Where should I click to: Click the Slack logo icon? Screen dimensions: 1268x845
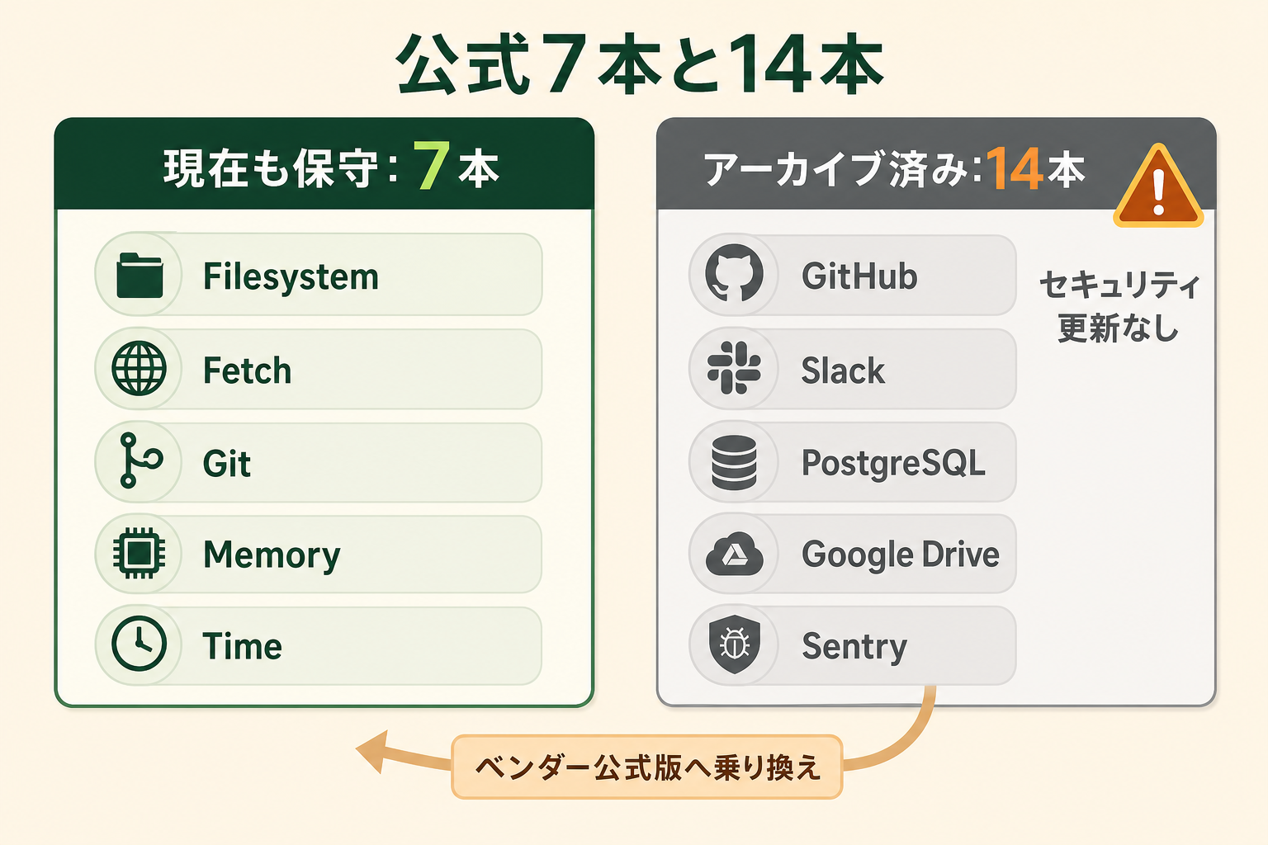point(734,367)
